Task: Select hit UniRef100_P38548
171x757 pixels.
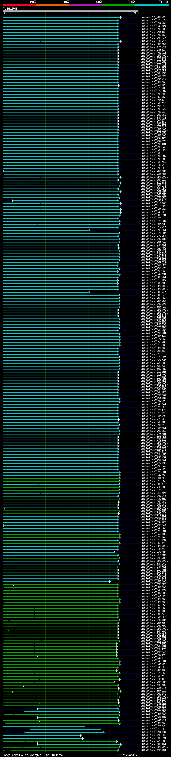Action: 153,103
